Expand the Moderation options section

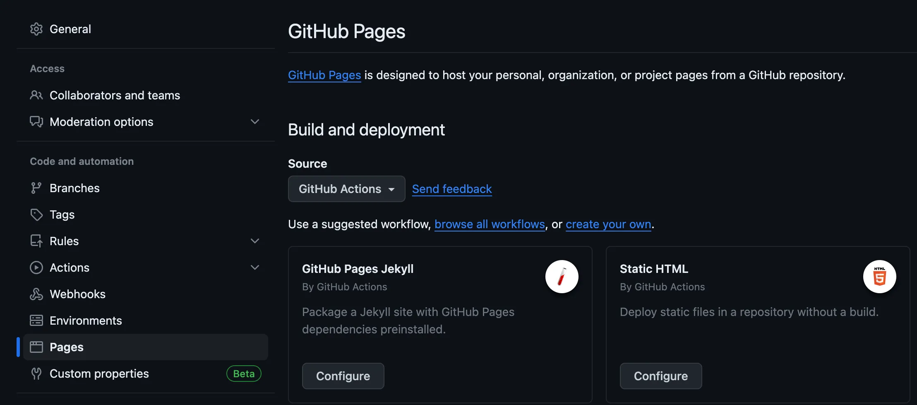coord(255,122)
